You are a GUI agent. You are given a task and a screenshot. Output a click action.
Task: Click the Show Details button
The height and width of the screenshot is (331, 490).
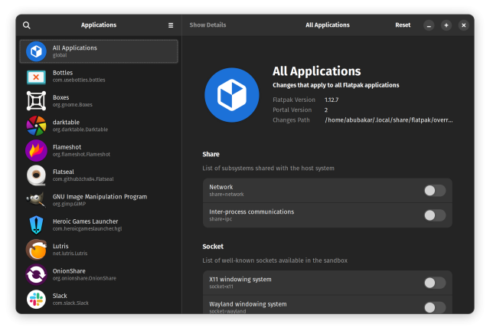(207, 25)
